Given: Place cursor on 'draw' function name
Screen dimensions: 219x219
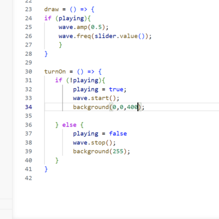Looking at the screenshot, I should pos(51,9).
